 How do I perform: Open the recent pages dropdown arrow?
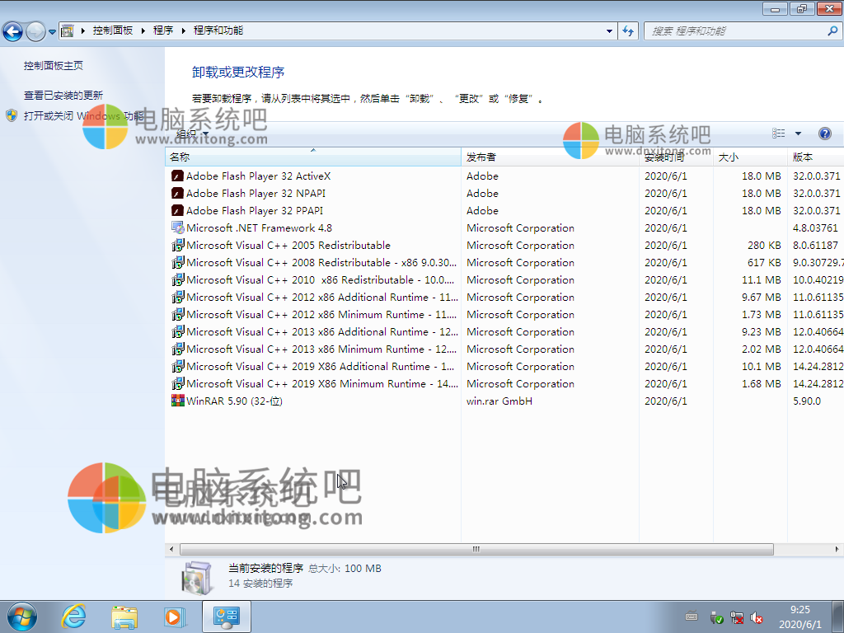pyautogui.click(x=52, y=32)
